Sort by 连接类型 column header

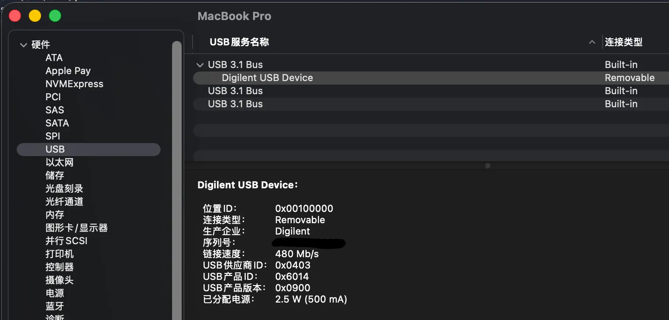pyautogui.click(x=624, y=42)
